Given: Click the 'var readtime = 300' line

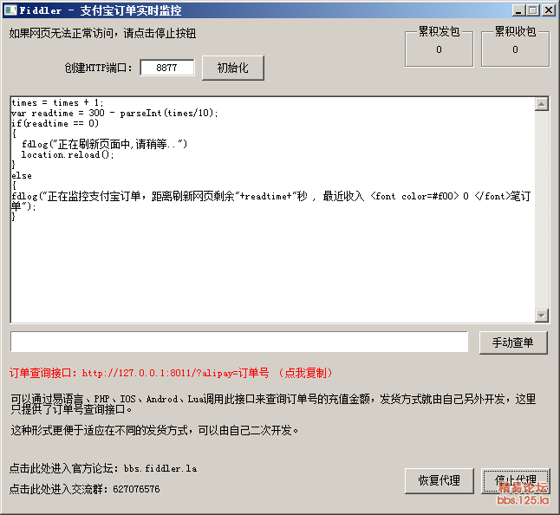Looking at the screenshot, I should pos(114,114).
